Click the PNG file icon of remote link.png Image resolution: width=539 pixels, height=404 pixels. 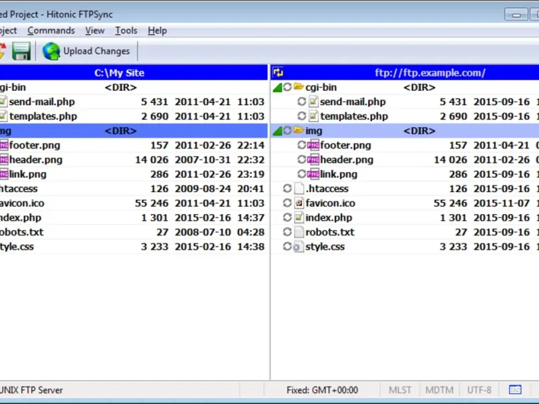pyautogui.click(x=313, y=174)
